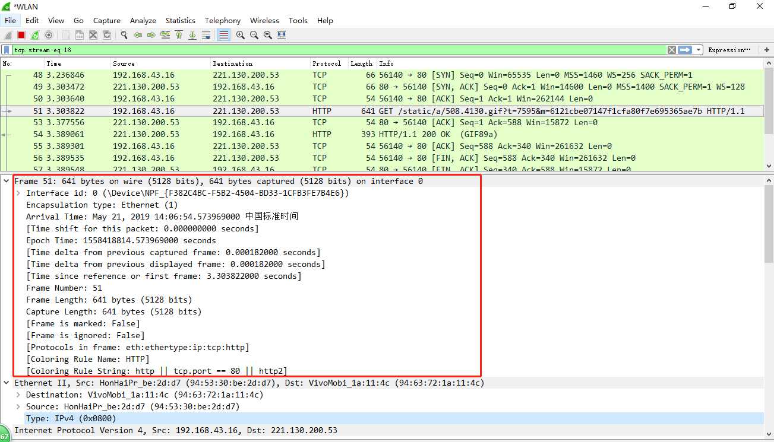The height and width of the screenshot is (442, 774).
Task: Toggle colorize packet list button
Action: (224, 35)
